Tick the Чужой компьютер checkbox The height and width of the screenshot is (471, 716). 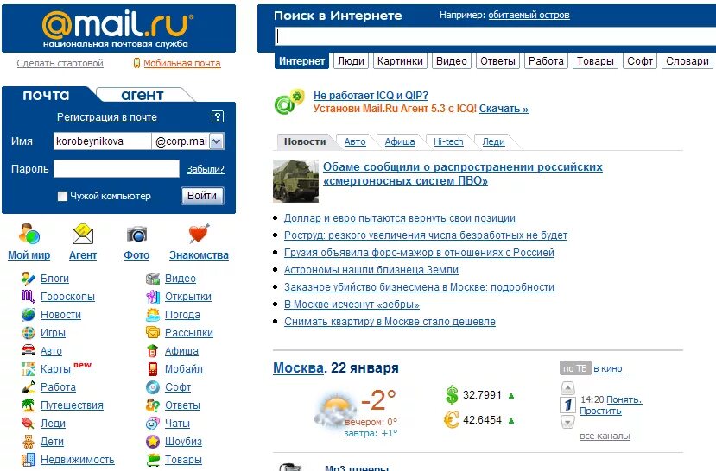coord(62,196)
